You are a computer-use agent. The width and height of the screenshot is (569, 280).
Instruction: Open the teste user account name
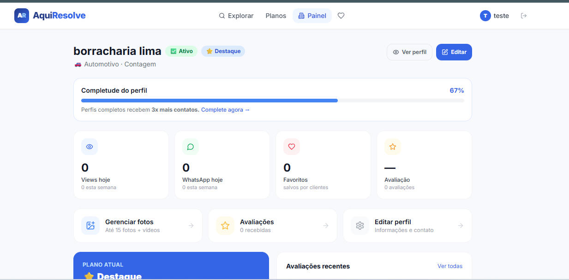click(501, 16)
